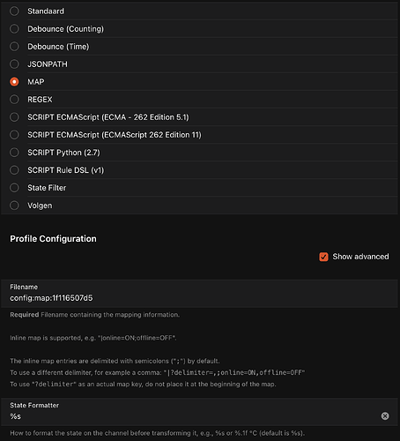Select the Volgen profile radio button

[14, 206]
